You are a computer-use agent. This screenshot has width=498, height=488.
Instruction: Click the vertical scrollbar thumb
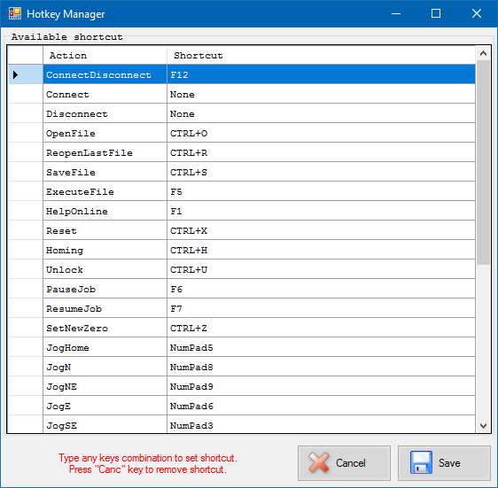(483, 162)
